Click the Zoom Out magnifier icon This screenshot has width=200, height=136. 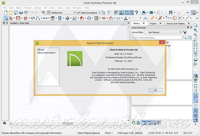coord(195,35)
